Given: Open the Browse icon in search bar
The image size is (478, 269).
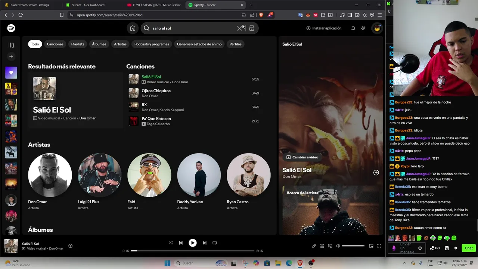Looking at the screenshot, I should (x=252, y=28).
